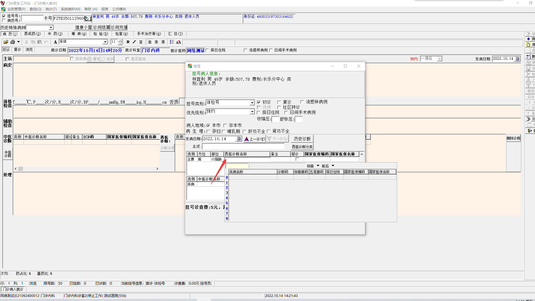Click the printer toolbar icon
Viewport: 535px width, 301px height.
[x=13, y=42]
